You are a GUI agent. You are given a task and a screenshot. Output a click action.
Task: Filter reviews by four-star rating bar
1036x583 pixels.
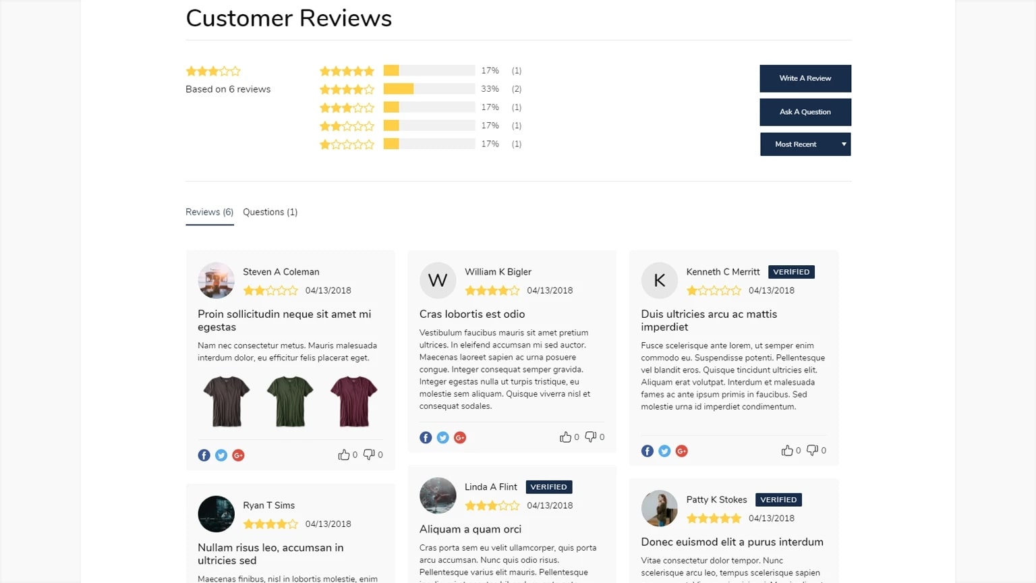tap(429, 89)
